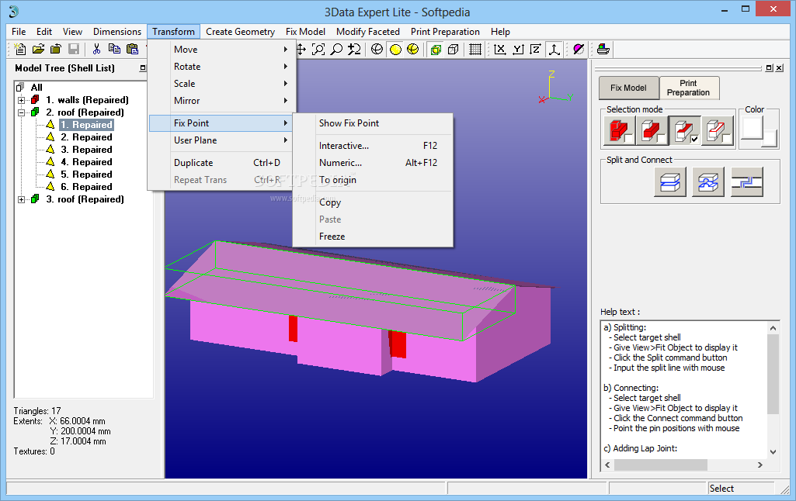This screenshot has width=796, height=501.
Task: Choose Show Fix Point
Action: (x=373, y=123)
